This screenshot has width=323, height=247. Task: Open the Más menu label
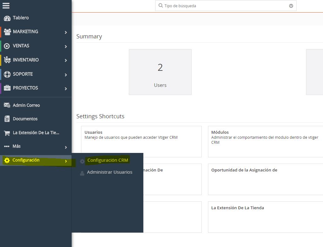[x=16, y=146]
